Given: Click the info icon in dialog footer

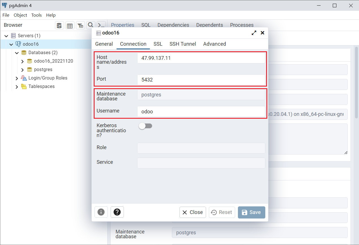Looking at the screenshot, I should coord(101,212).
